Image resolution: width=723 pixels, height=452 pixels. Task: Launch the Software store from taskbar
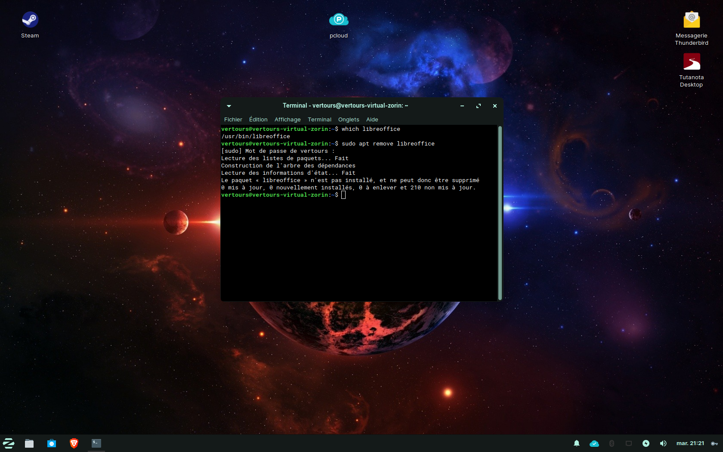[x=52, y=443]
